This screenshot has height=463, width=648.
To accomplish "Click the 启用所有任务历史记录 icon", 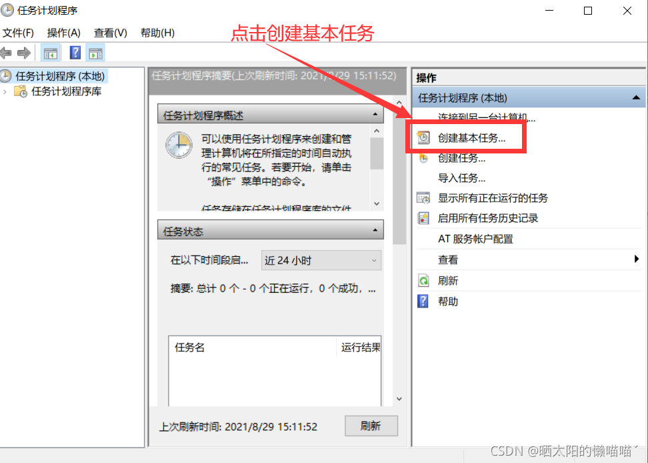I will pos(423,218).
